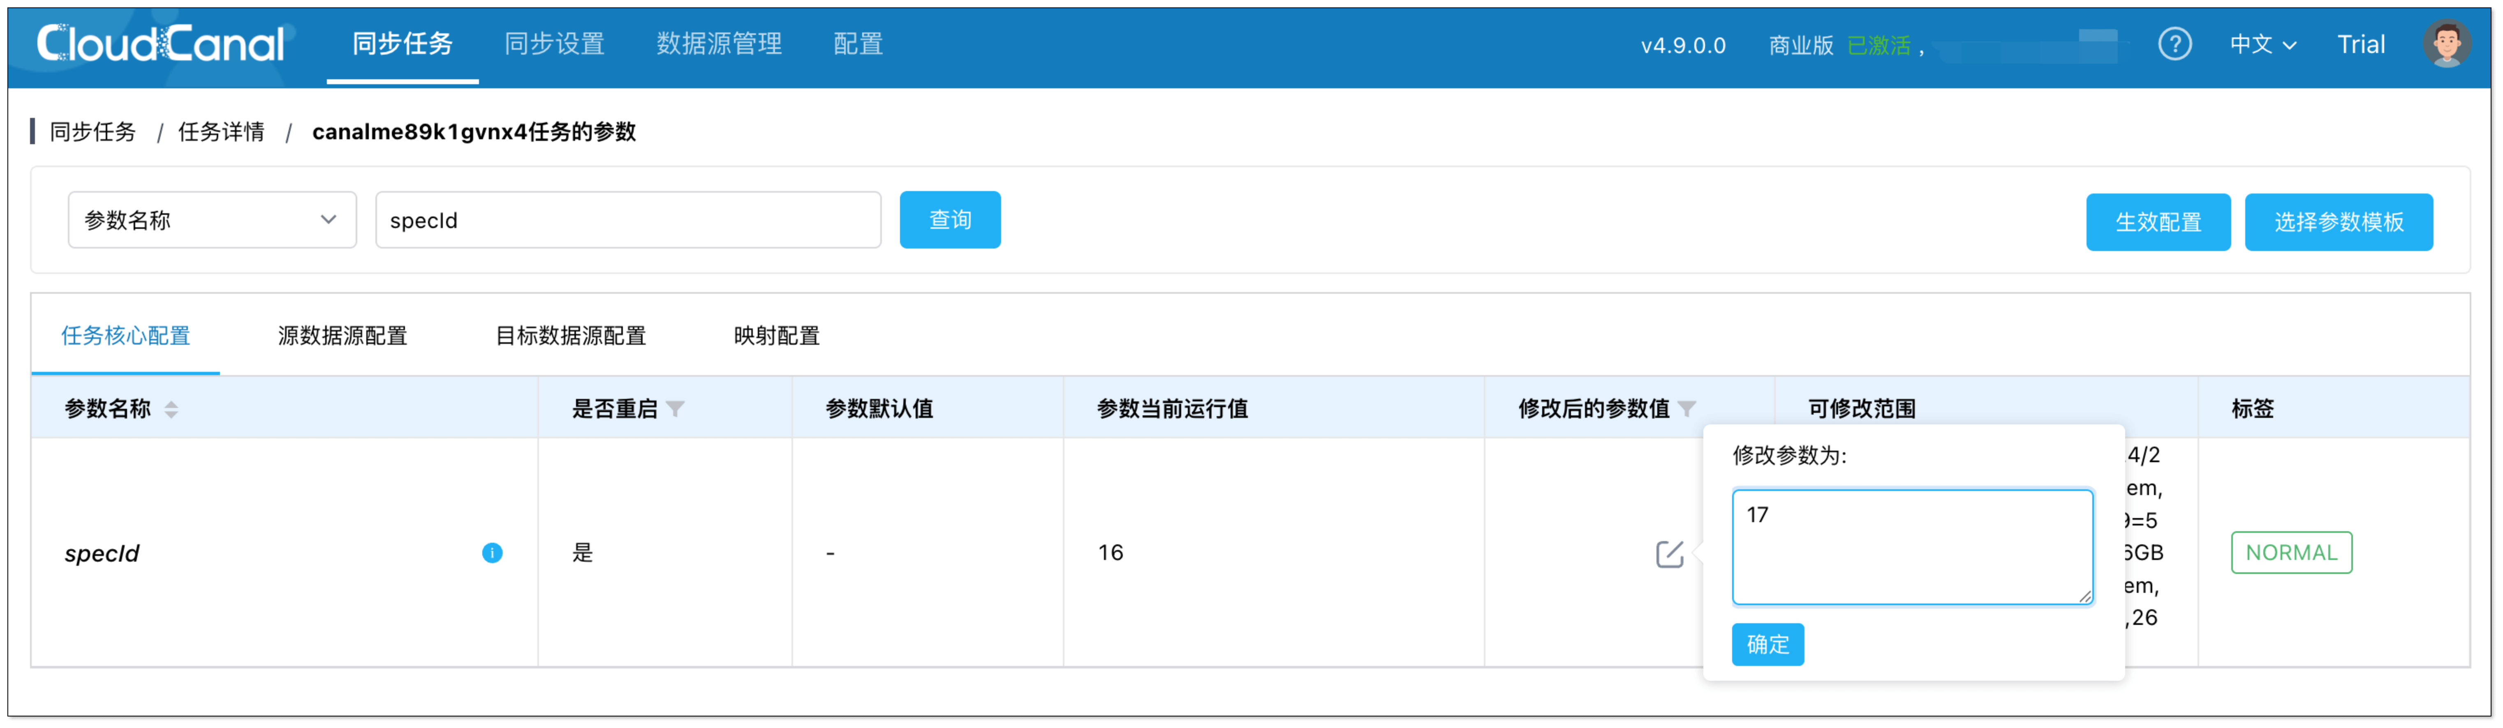Sort the table by 参数名称 column

pos(172,409)
